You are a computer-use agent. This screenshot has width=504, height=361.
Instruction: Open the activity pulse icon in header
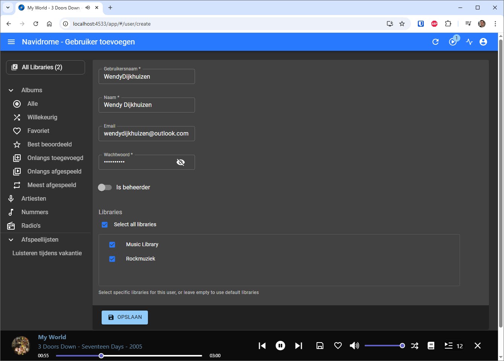click(x=469, y=42)
